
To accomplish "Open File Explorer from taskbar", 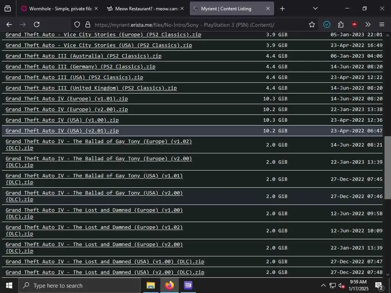I will (x=150, y=285).
